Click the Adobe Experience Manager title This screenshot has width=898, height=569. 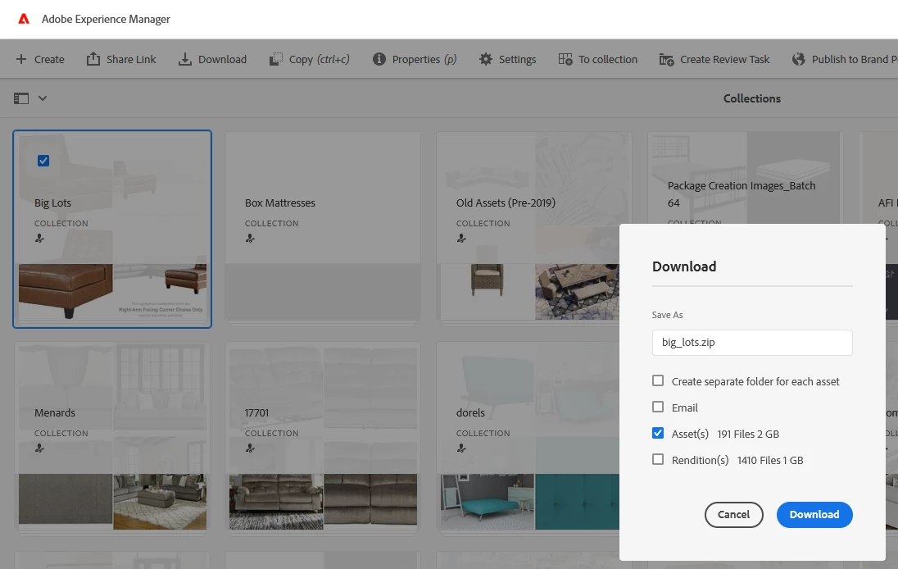tap(106, 20)
